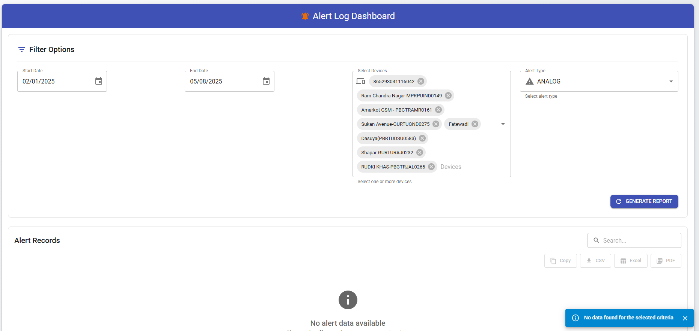This screenshot has width=699, height=331.
Task: Remove the 865293041116042 device chip
Action: 421,81
